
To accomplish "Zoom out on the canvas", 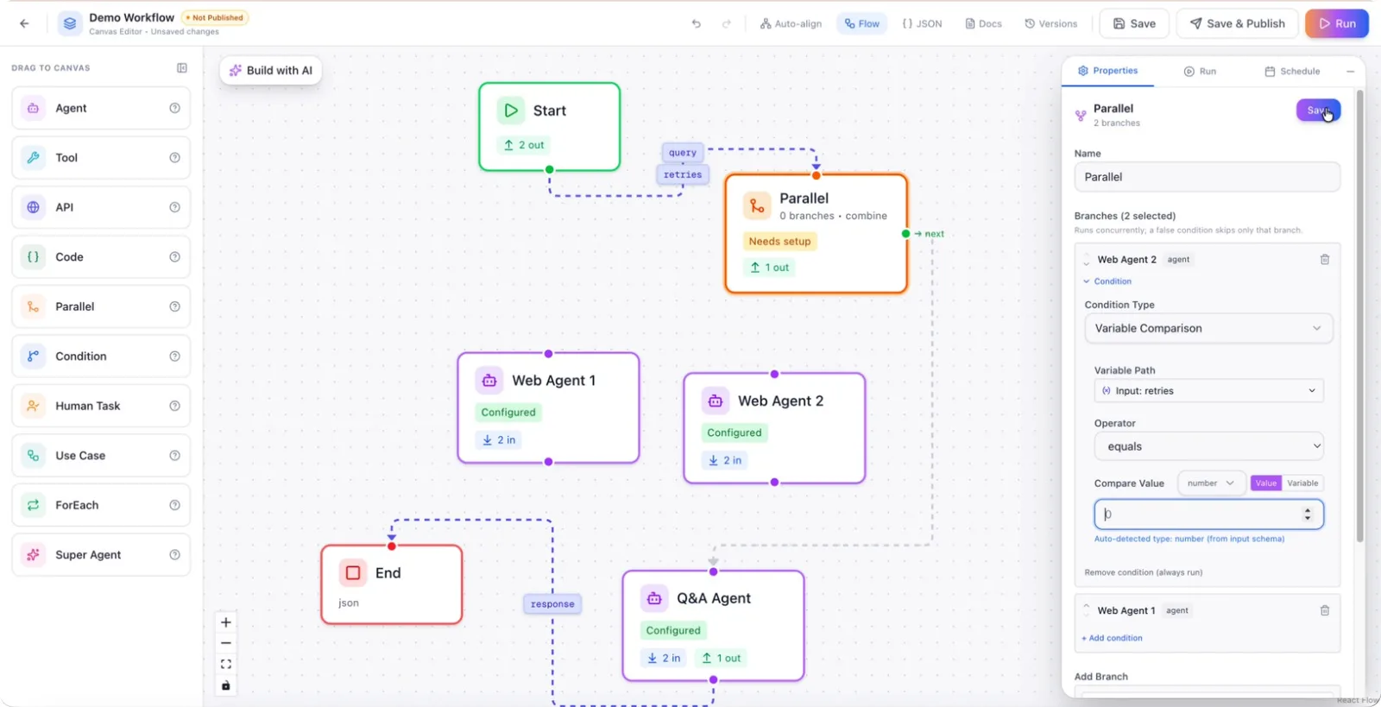I will pyautogui.click(x=226, y=643).
